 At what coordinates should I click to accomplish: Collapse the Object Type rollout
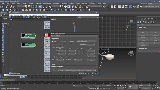[142, 27]
